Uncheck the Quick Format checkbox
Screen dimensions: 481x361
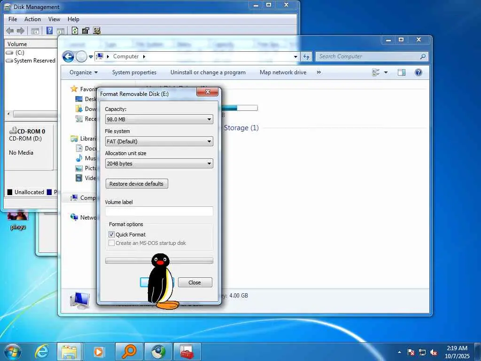click(111, 235)
